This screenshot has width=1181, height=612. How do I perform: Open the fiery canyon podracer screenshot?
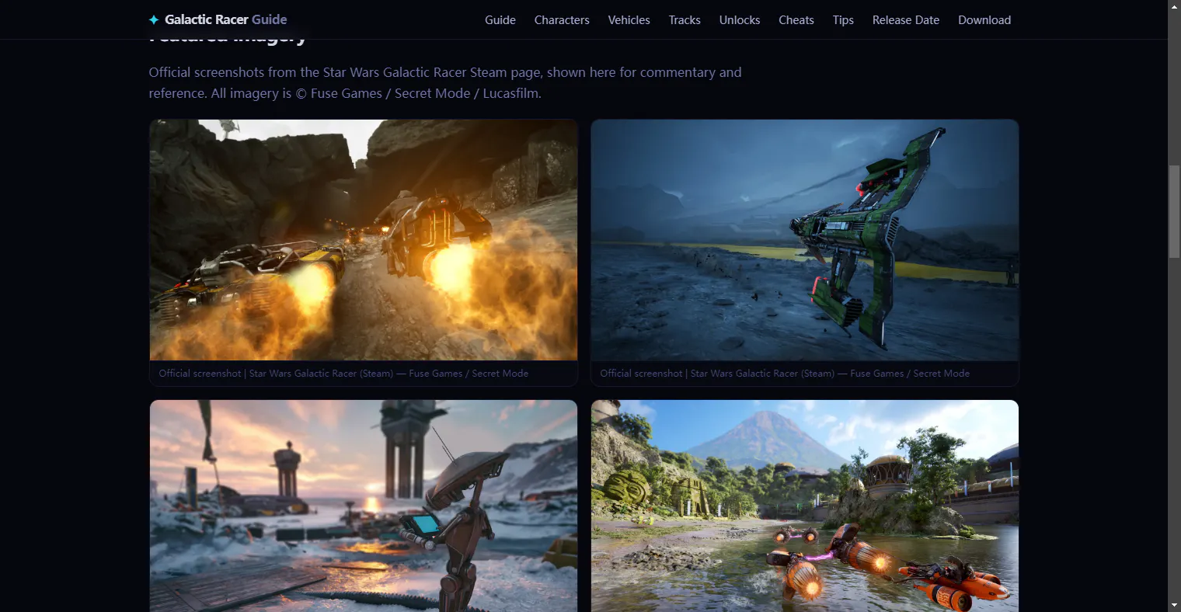pos(364,240)
